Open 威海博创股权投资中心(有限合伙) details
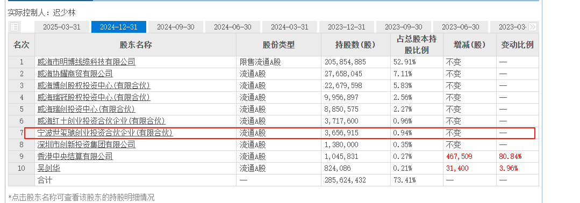This screenshot has width=580, height=203. point(94,85)
